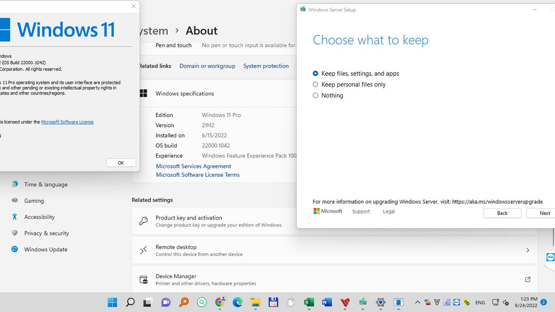Click the OS build value '22000.1042' in Settings
Screen dimensions: 555x312
[x=216, y=146]
